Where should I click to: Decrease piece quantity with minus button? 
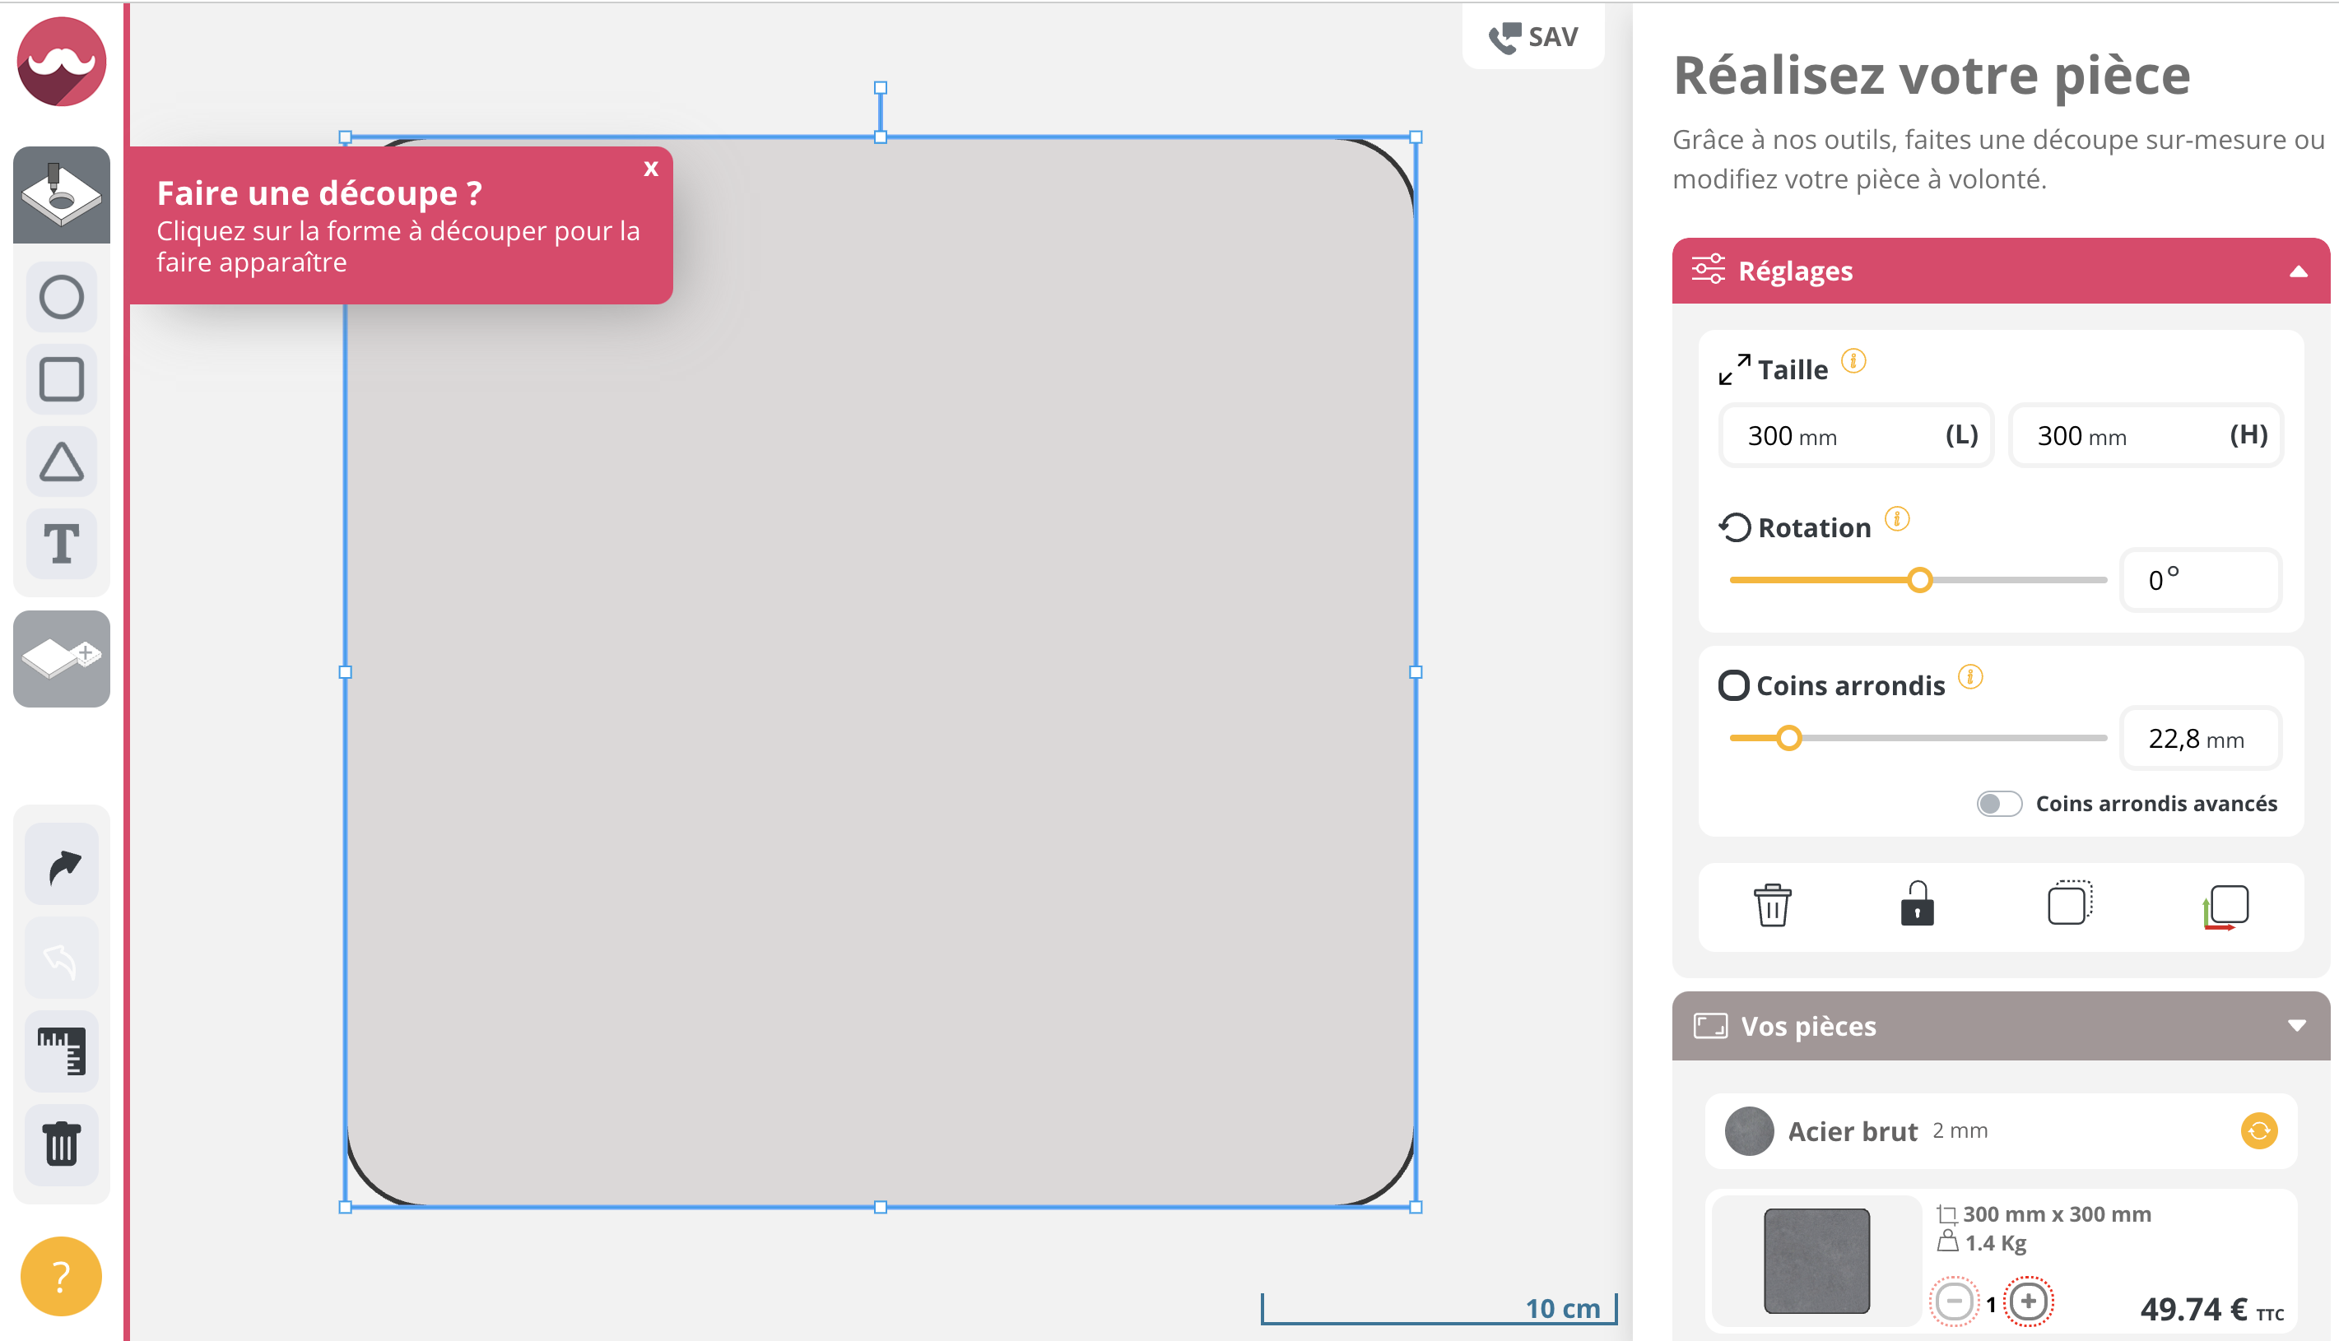[x=1954, y=1302]
